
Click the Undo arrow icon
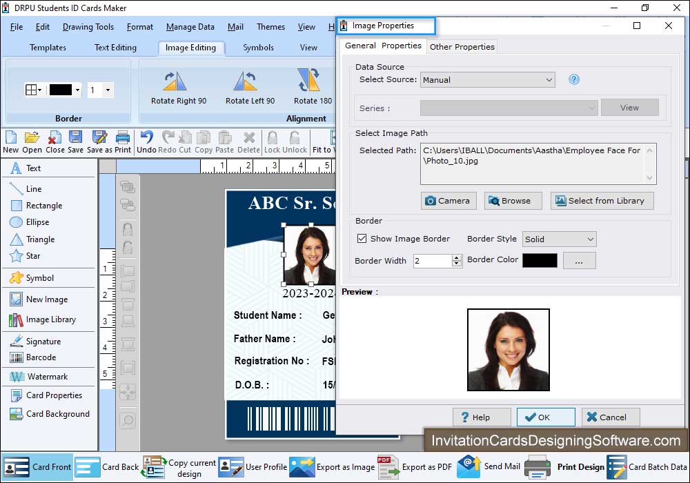coord(146,137)
